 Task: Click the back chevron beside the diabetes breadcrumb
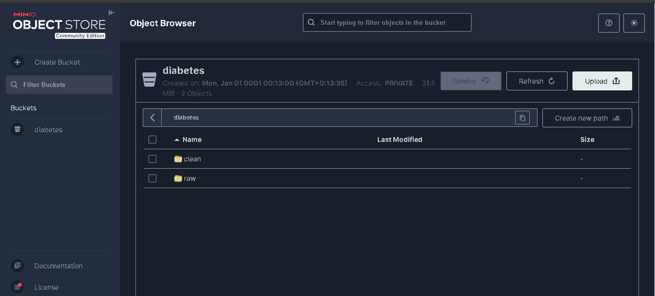pos(152,118)
